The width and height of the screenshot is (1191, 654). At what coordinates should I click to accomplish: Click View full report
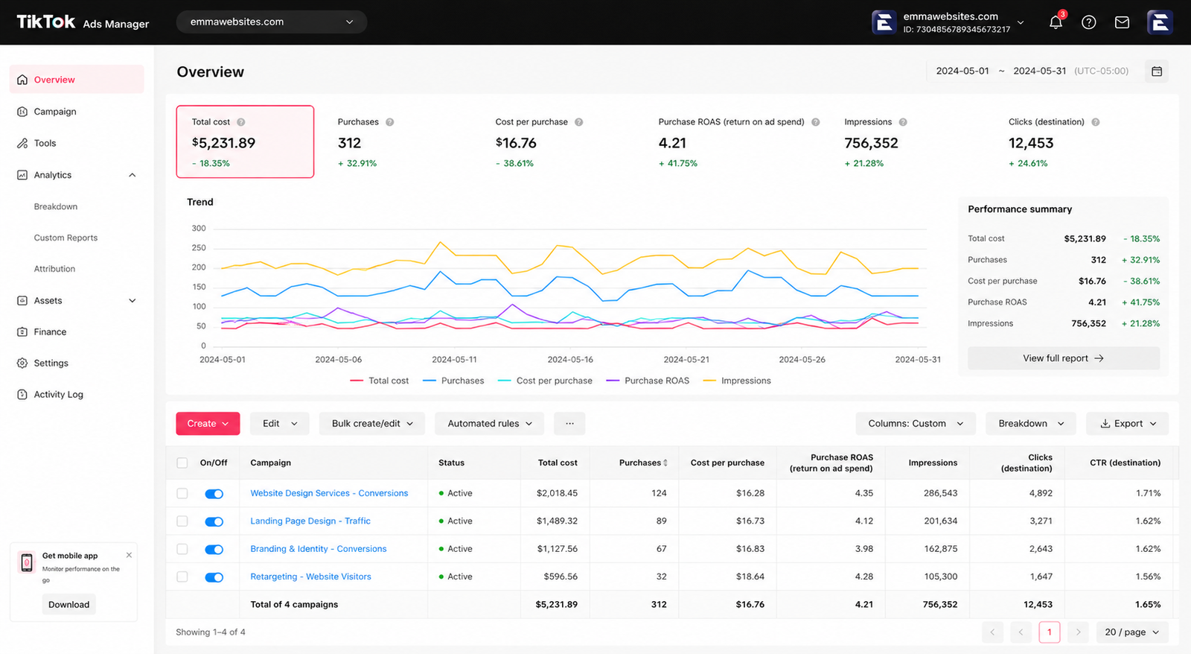1064,358
